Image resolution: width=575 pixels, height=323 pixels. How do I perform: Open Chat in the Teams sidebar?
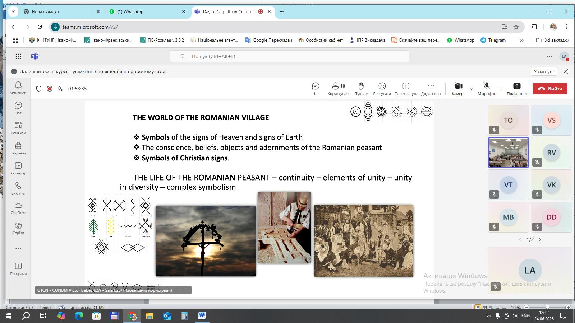pyautogui.click(x=18, y=108)
